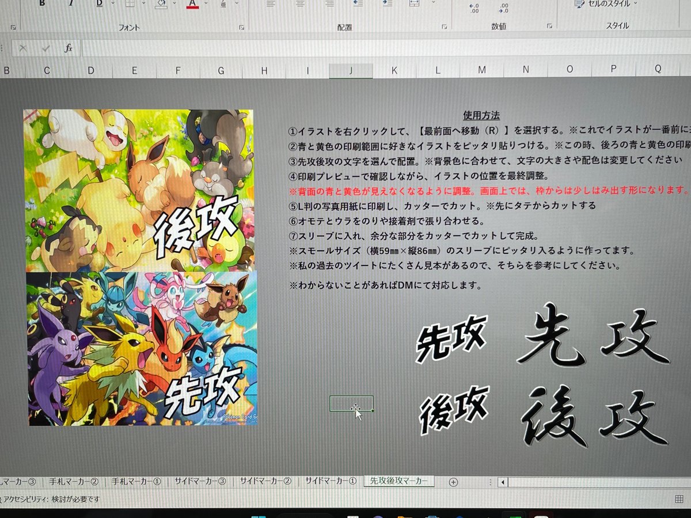The height and width of the screenshot is (518, 691).
Task: Open underline style dropdown arrow
Action: point(112,3)
